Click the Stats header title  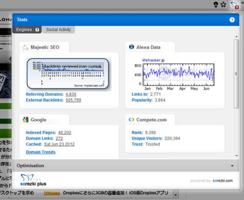click(x=22, y=19)
